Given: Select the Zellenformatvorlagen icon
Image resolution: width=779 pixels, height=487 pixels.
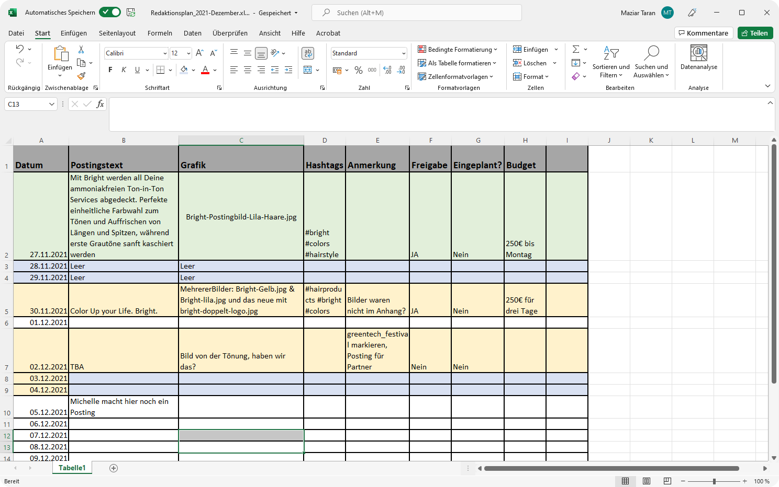Looking at the screenshot, I should [421, 76].
